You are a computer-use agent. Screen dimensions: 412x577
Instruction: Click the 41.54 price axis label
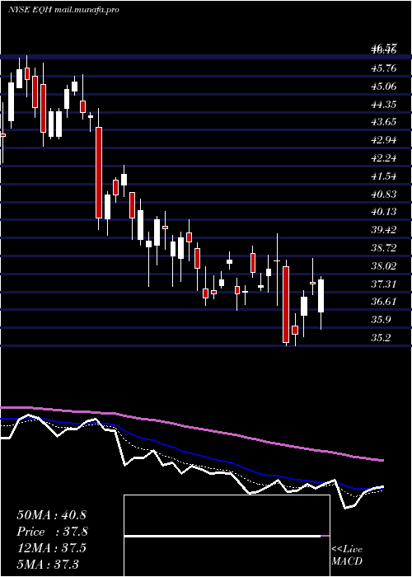384,176
